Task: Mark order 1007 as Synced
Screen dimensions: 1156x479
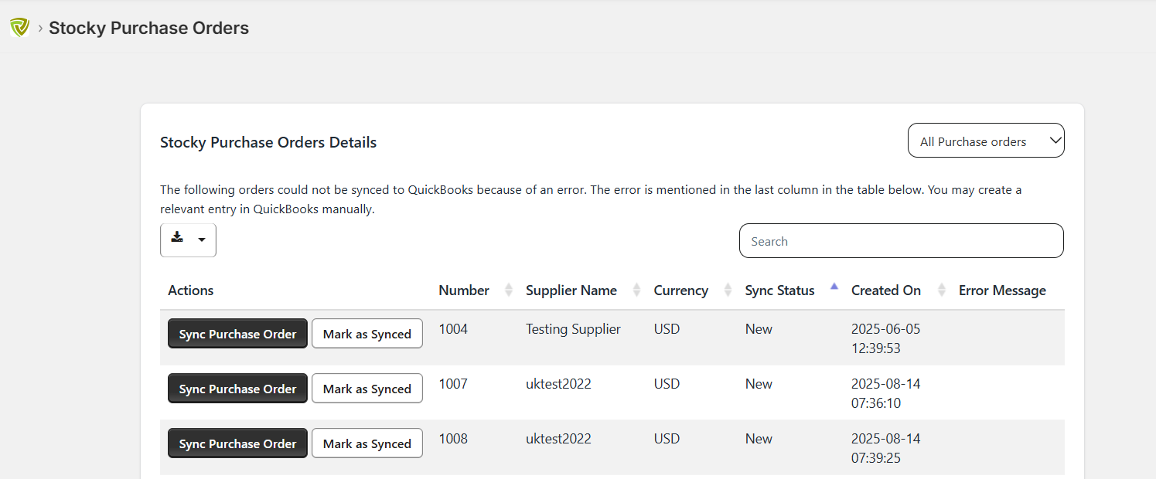Action: (367, 389)
